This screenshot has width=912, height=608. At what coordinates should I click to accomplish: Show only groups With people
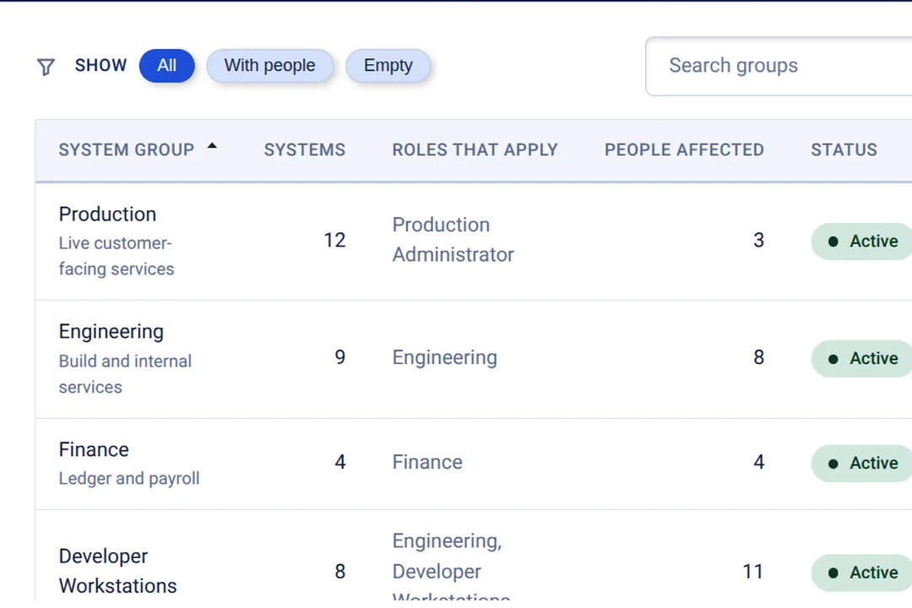pyautogui.click(x=270, y=66)
